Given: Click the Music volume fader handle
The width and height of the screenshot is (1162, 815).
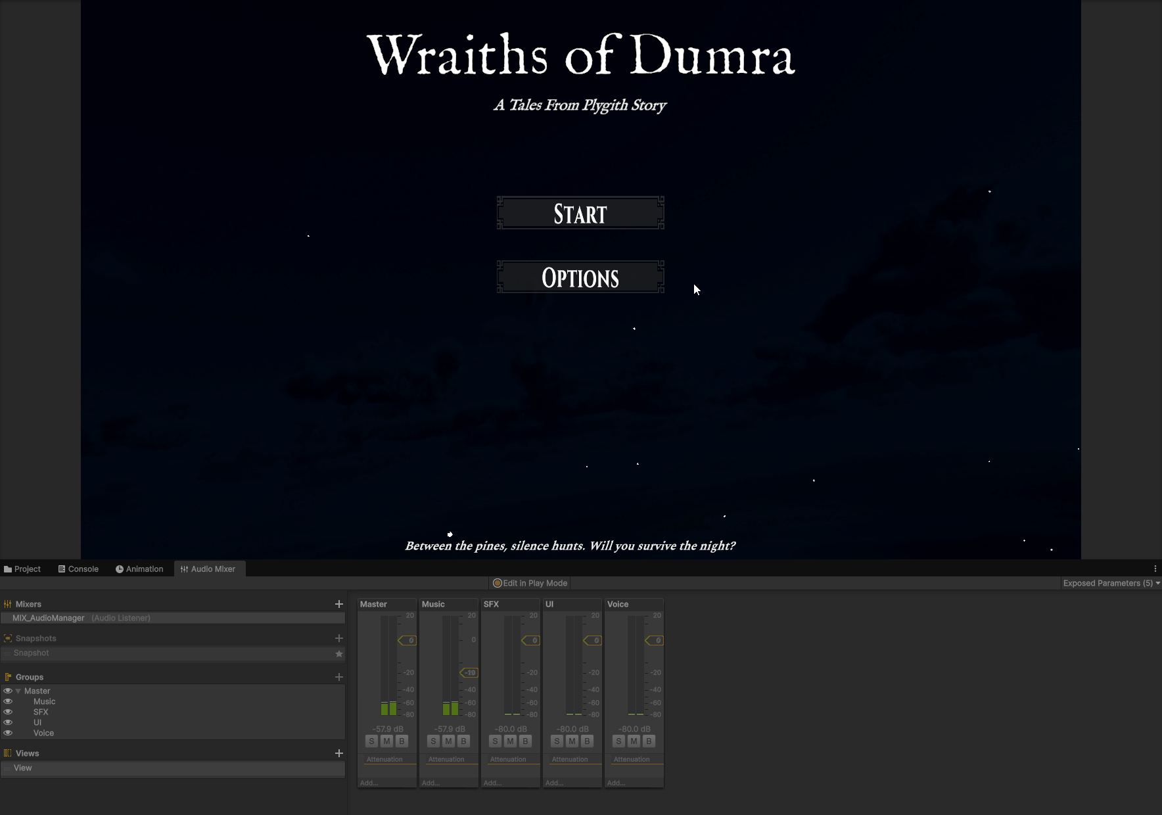Looking at the screenshot, I should [x=469, y=672].
